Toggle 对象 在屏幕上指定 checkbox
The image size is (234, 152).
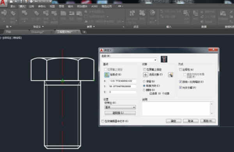144,69
